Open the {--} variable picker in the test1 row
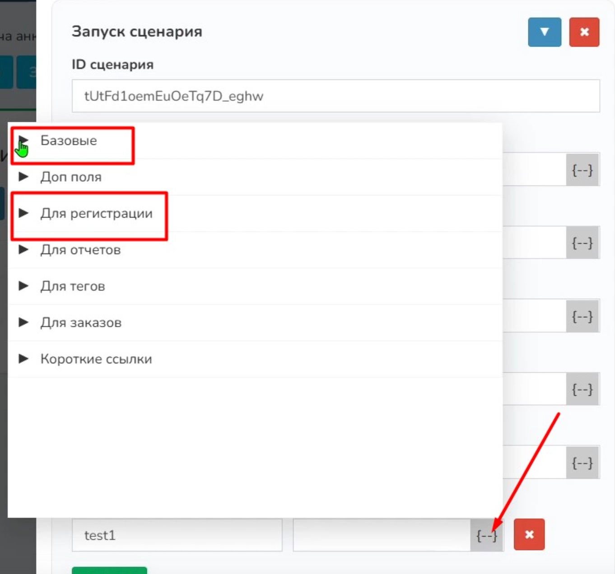This screenshot has width=615, height=574. [x=486, y=535]
